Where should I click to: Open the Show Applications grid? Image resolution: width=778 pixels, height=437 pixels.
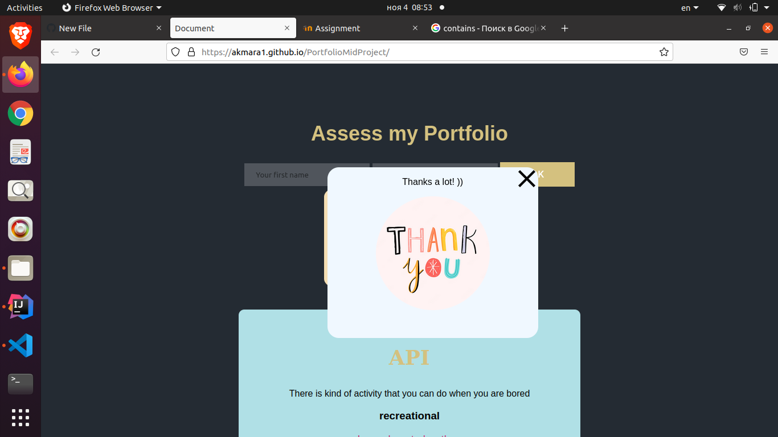click(20, 418)
